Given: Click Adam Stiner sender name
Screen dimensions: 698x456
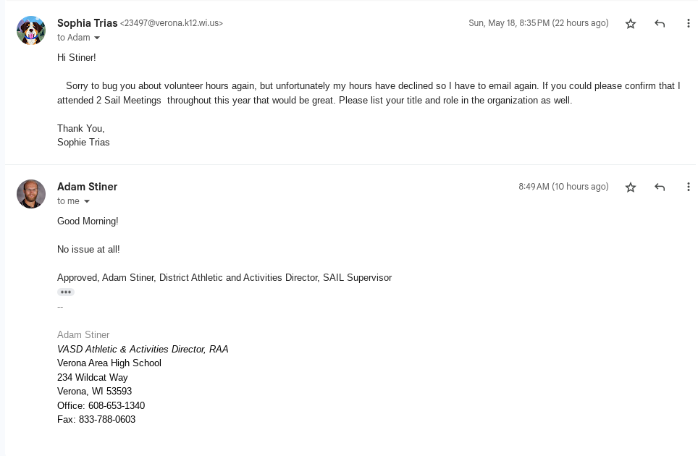Looking at the screenshot, I should (87, 187).
